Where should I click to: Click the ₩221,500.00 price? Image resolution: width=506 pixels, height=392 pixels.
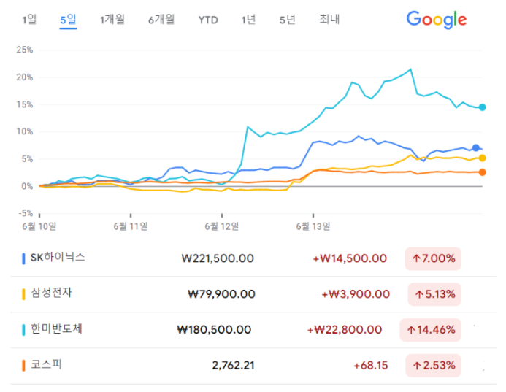(218, 258)
